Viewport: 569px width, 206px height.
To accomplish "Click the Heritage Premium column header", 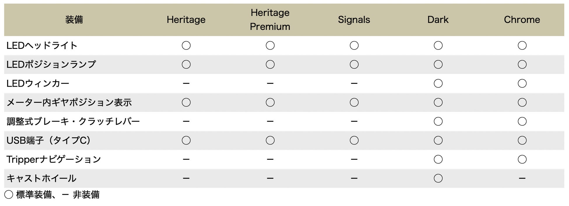I will tap(270, 20).
